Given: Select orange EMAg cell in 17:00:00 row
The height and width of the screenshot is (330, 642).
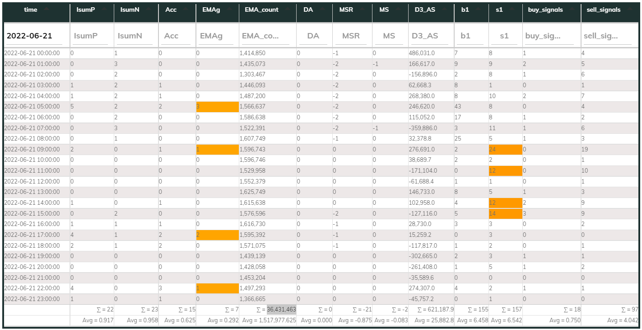Looking at the screenshot, I should click(217, 235).
